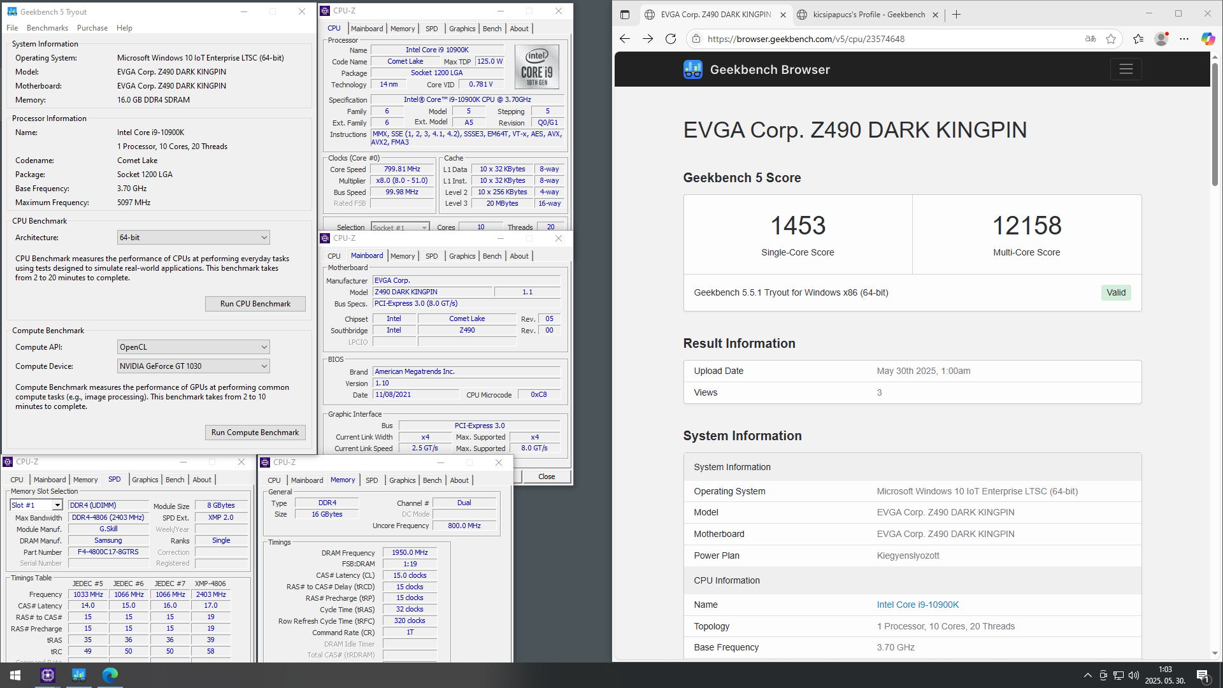Click the browser back arrow

click(x=624, y=39)
